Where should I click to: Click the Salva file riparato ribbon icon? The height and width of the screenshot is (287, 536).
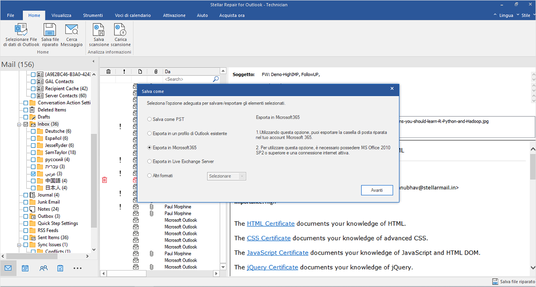[x=50, y=29]
